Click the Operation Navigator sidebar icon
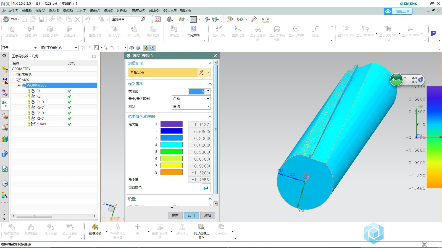The height and width of the screenshot is (248, 442). (x=5, y=104)
